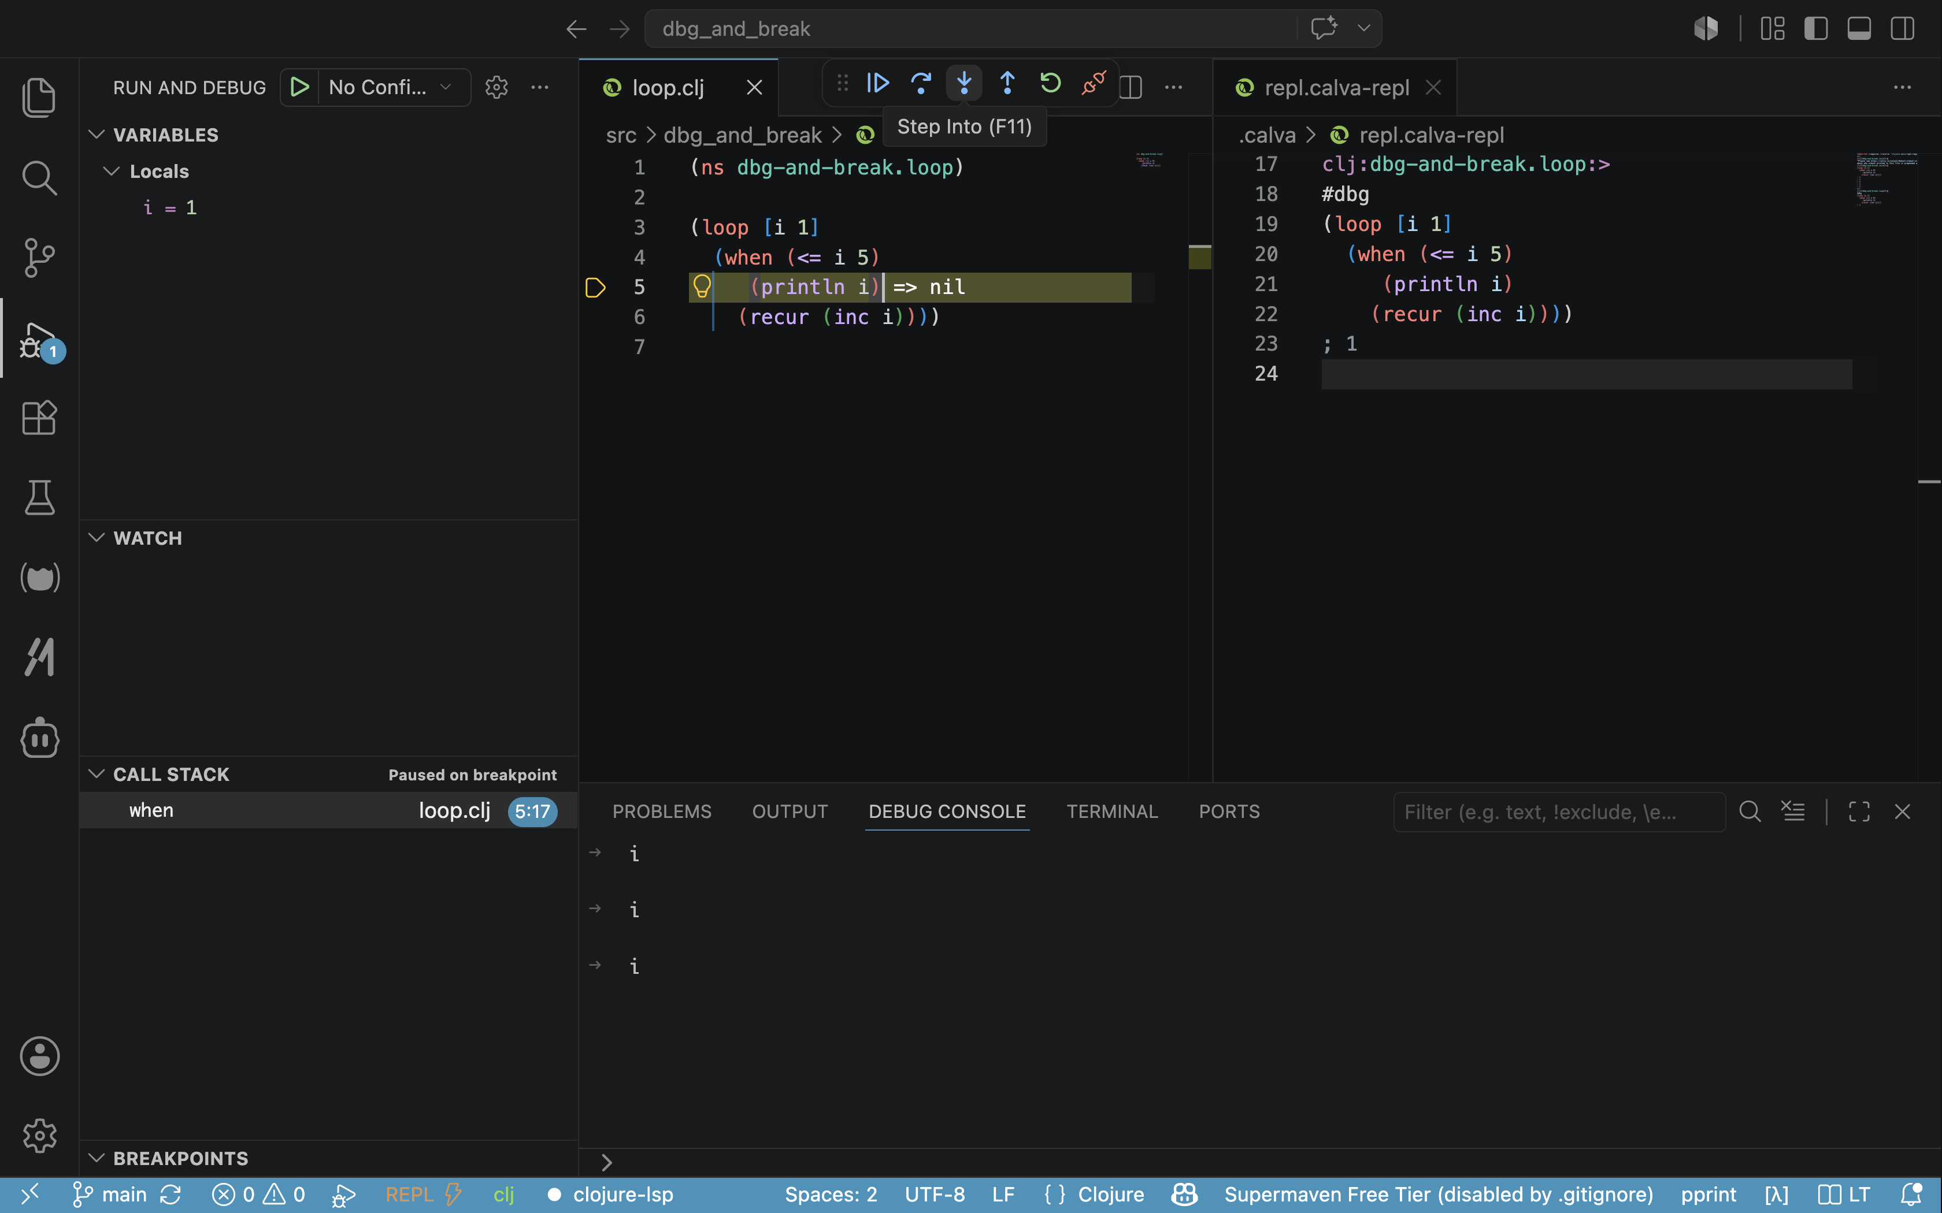Click the src breadcrumb
This screenshot has height=1213, width=1942.
[620, 135]
